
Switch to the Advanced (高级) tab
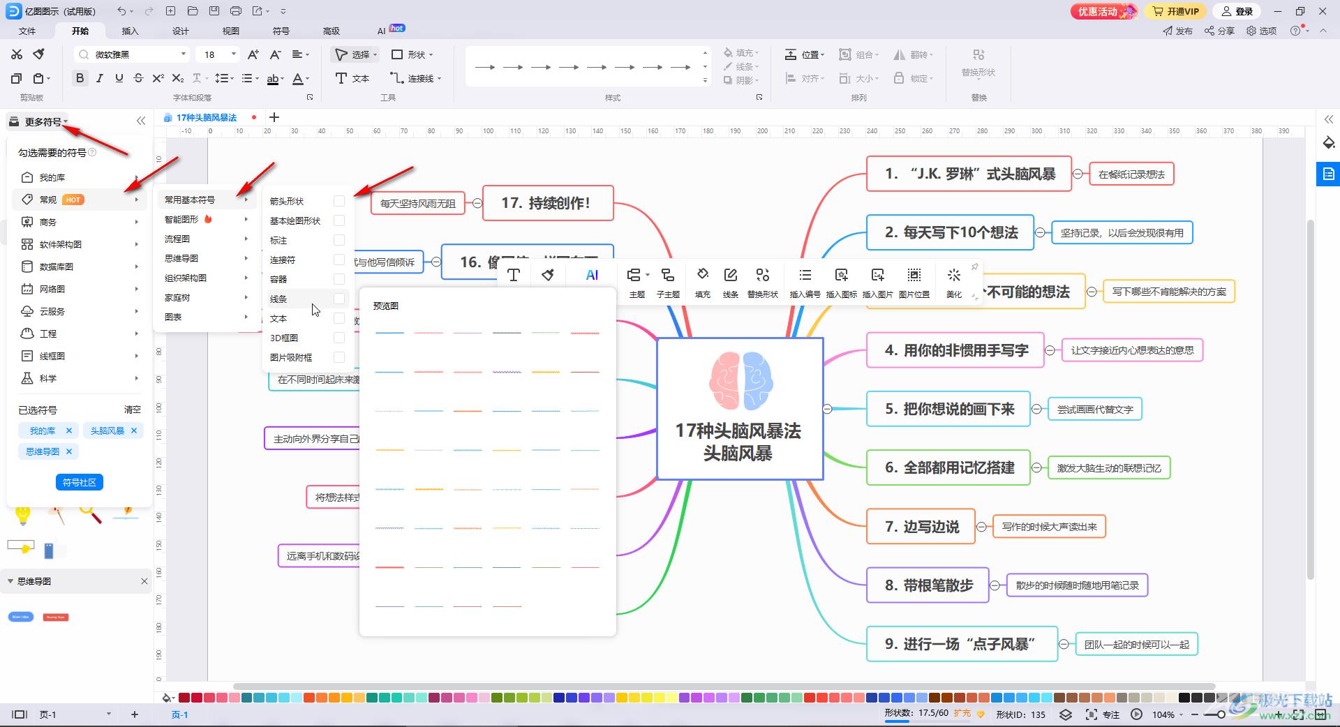tap(332, 31)
